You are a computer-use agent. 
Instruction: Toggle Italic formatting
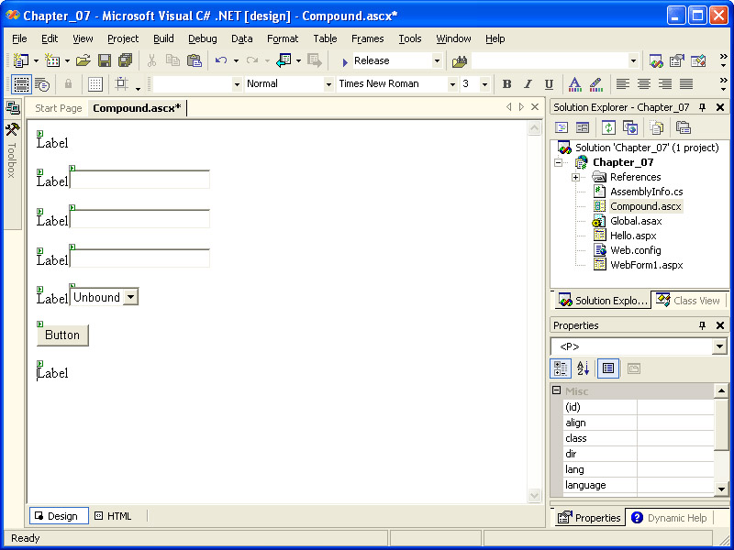point(528,84)
